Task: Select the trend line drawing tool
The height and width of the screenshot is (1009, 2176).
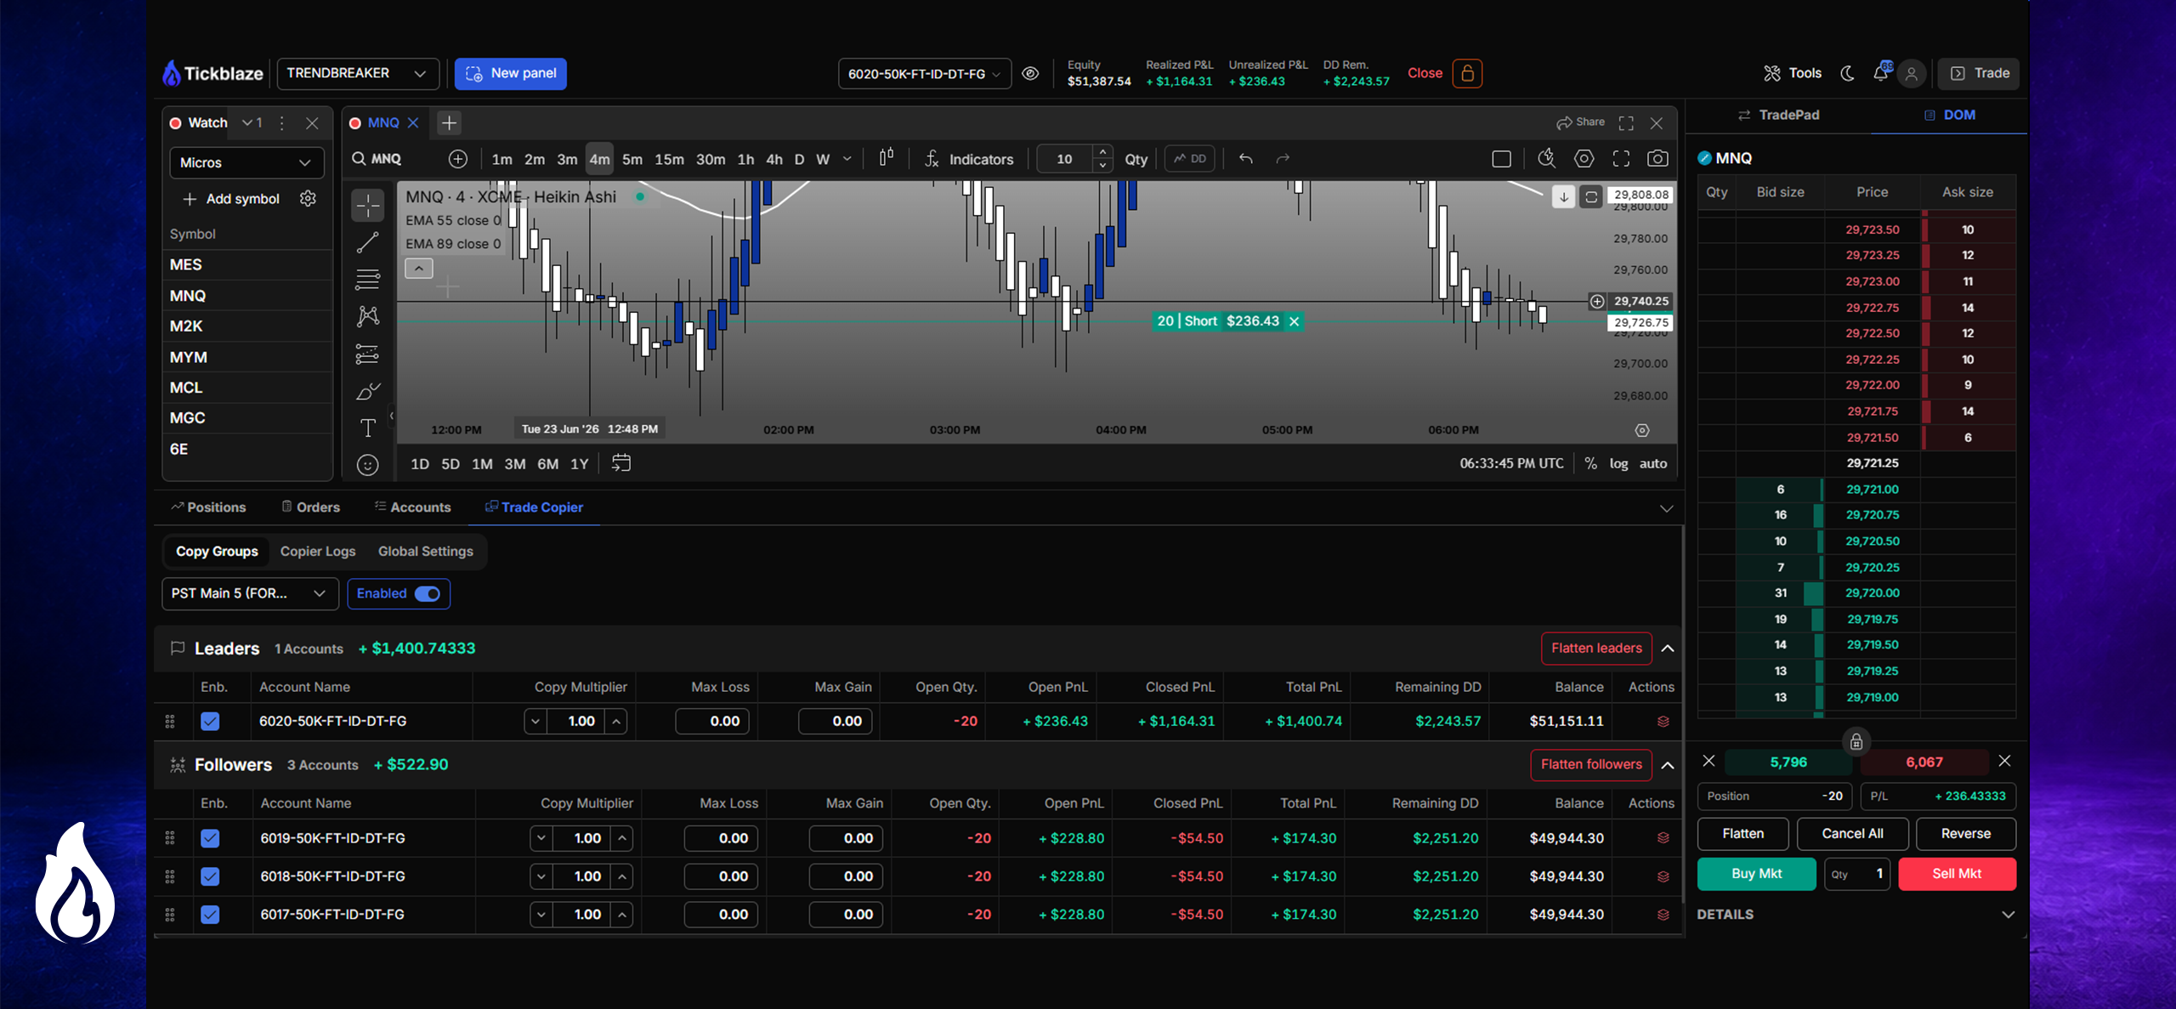Action: [x=367, y=242]
